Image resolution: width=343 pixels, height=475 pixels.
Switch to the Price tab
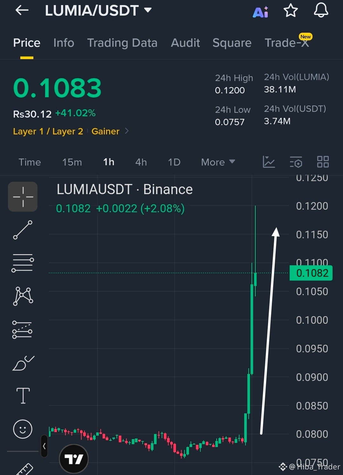tap(27, 43)
